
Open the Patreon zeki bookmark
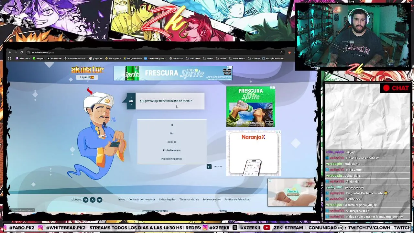tap(54, 59)
